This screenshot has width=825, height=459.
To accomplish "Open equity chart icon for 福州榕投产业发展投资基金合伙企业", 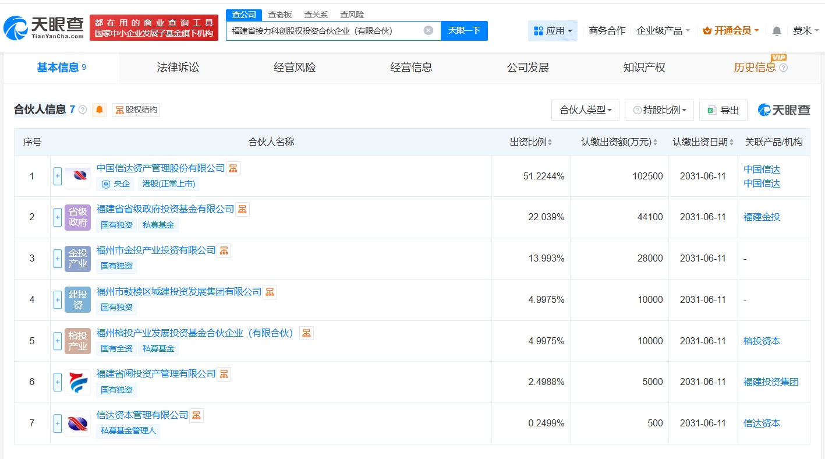I will coord(307,333).
